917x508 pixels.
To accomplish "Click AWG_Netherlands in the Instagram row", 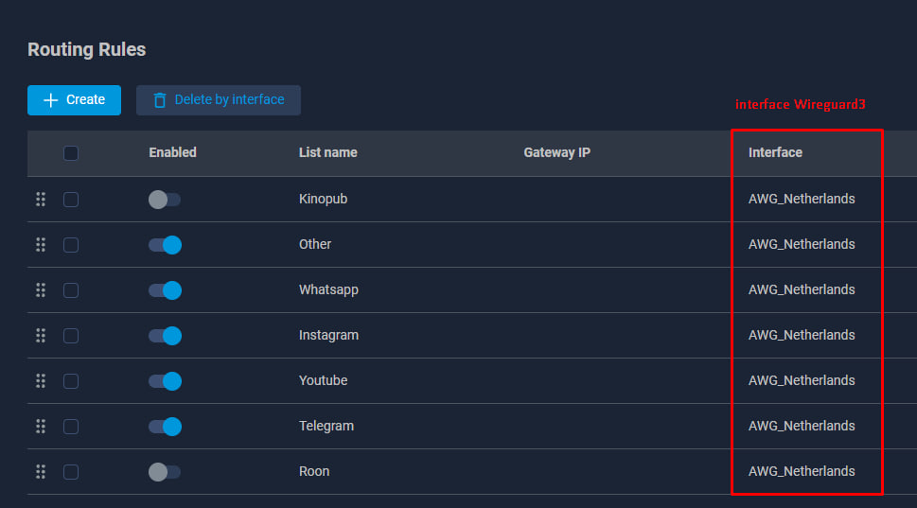I will point(802,335).
